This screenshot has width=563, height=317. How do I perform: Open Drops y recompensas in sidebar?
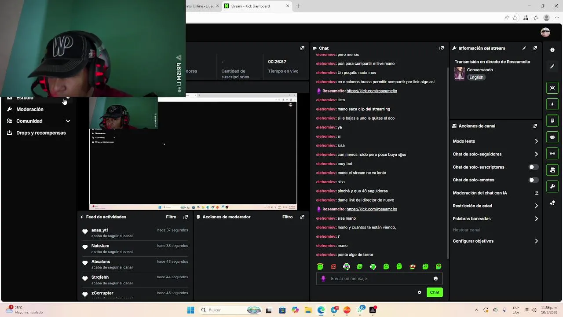click(41, 133)
